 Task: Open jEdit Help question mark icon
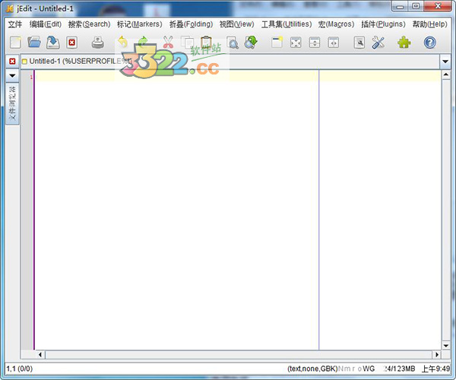(430, 43)
